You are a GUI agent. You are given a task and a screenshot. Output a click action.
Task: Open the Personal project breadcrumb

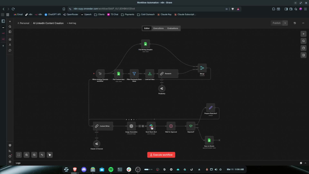pyautogui.click(x=23, y=23)
